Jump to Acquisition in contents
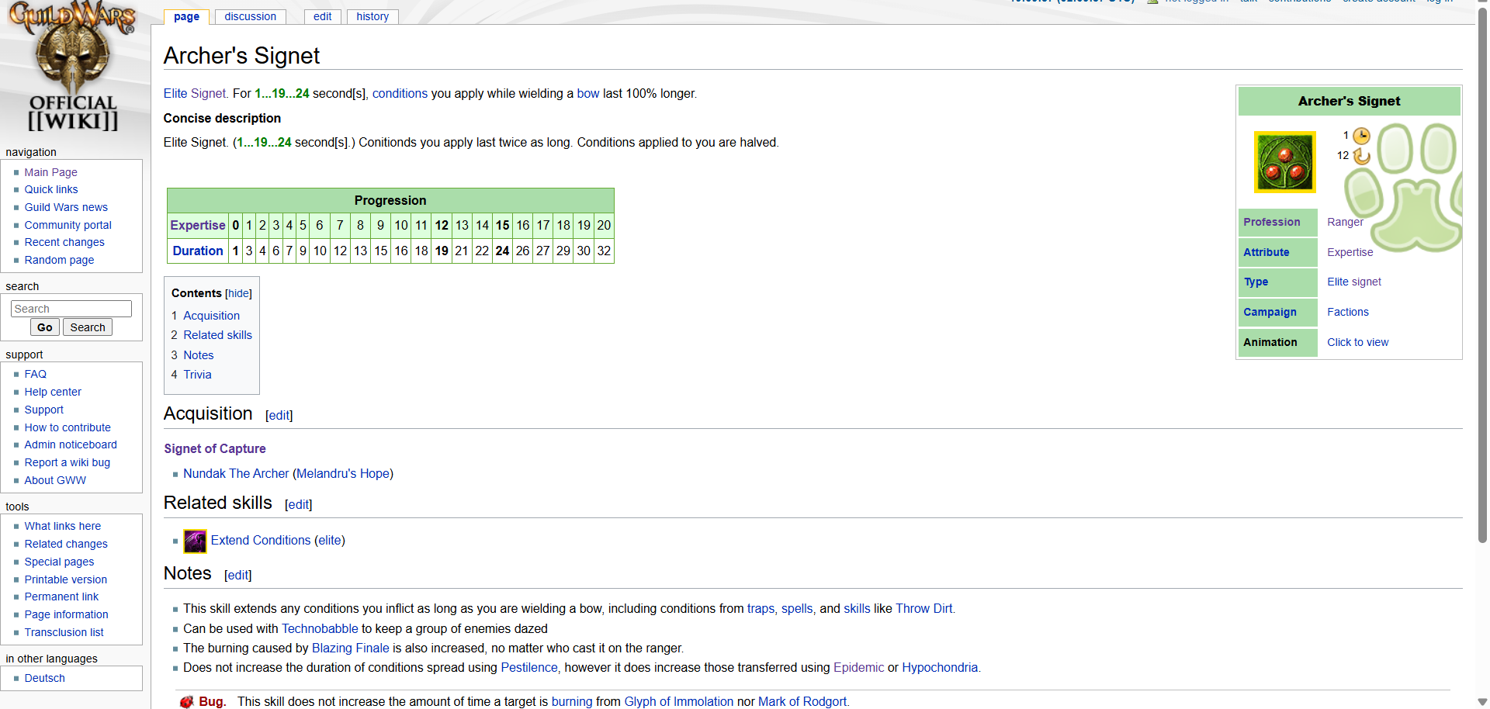Screen dimensions: 1490x709 (211, 316)
